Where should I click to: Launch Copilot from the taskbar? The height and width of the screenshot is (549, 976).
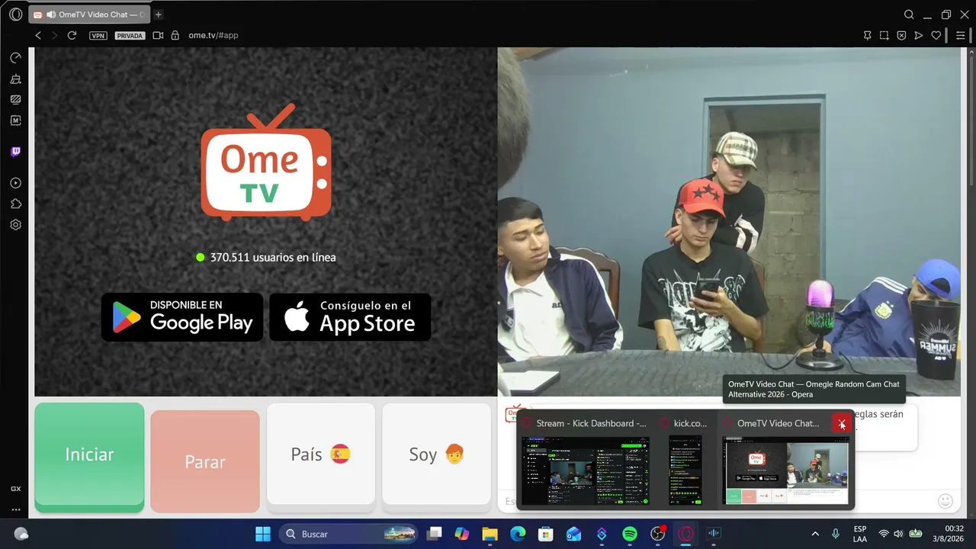(461, 534)
